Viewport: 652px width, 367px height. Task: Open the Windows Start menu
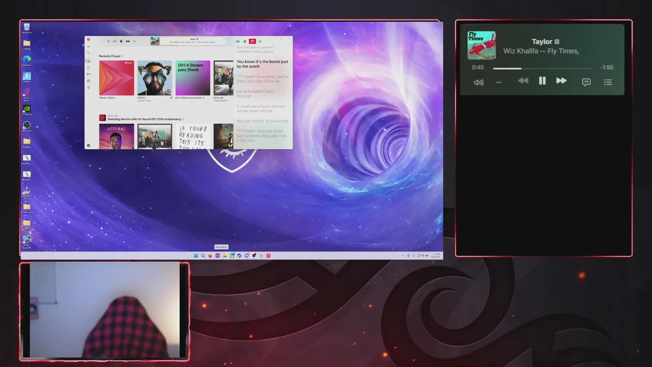pos(196,255)
